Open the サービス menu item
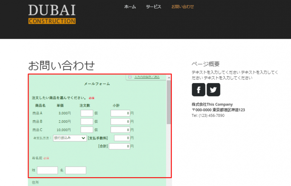291x186 pixels. point(154,7)
